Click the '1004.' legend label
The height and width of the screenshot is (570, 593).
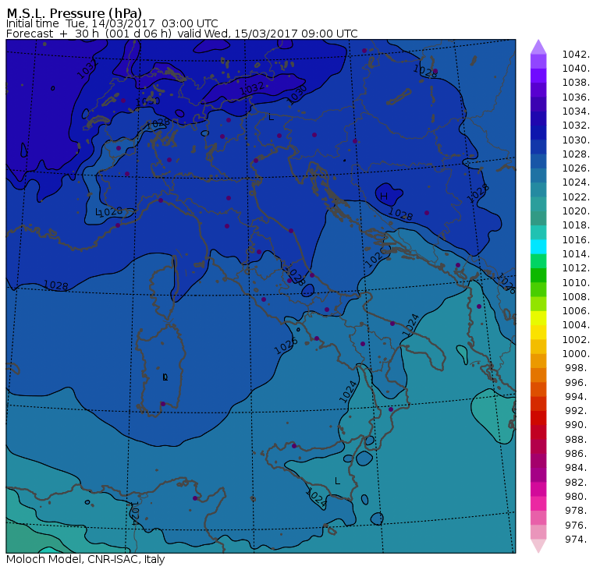point(576,325)
